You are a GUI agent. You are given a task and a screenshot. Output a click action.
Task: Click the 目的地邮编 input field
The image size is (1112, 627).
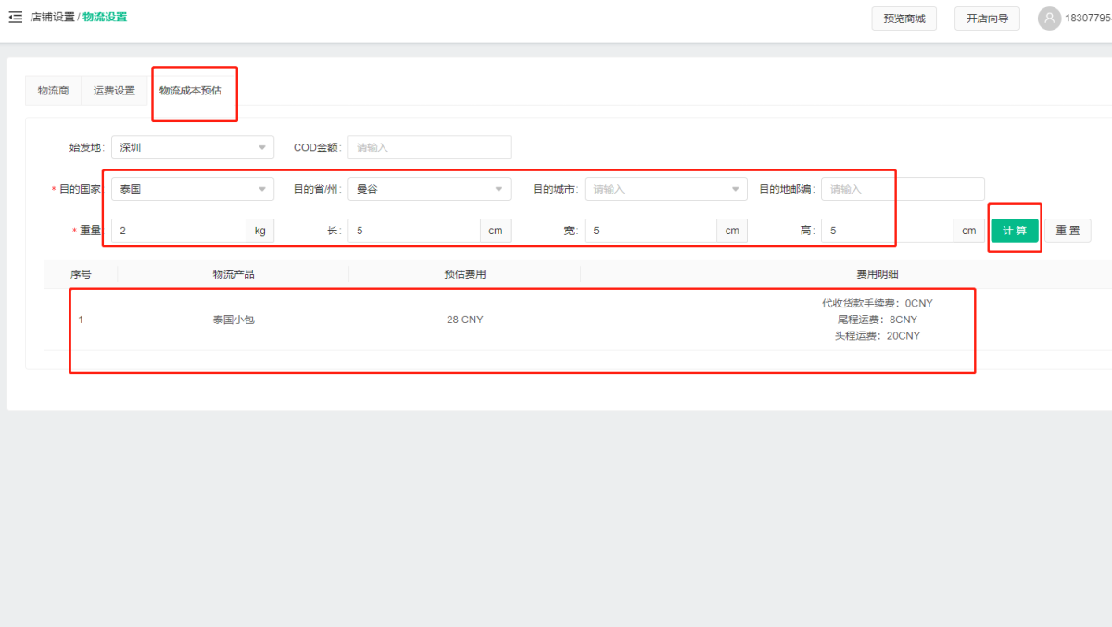[902, 189]
